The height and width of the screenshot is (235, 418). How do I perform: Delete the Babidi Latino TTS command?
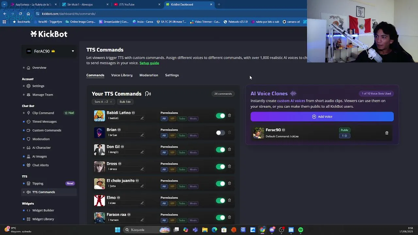click(229, 116)
